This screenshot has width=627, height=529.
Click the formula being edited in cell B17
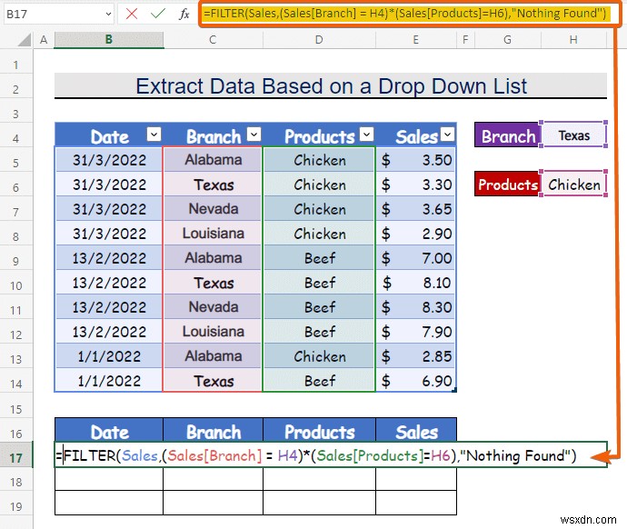pos(316,455)
